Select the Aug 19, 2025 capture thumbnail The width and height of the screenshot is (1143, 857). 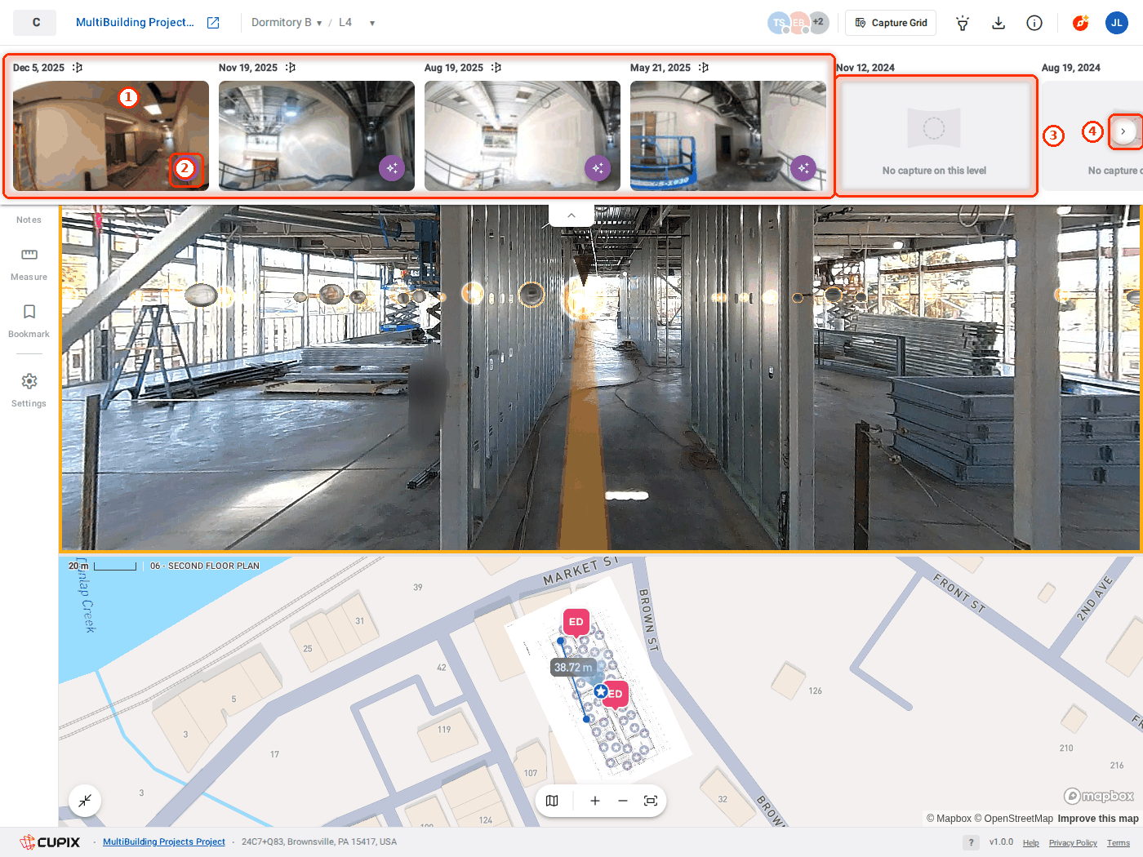[523, 135]
